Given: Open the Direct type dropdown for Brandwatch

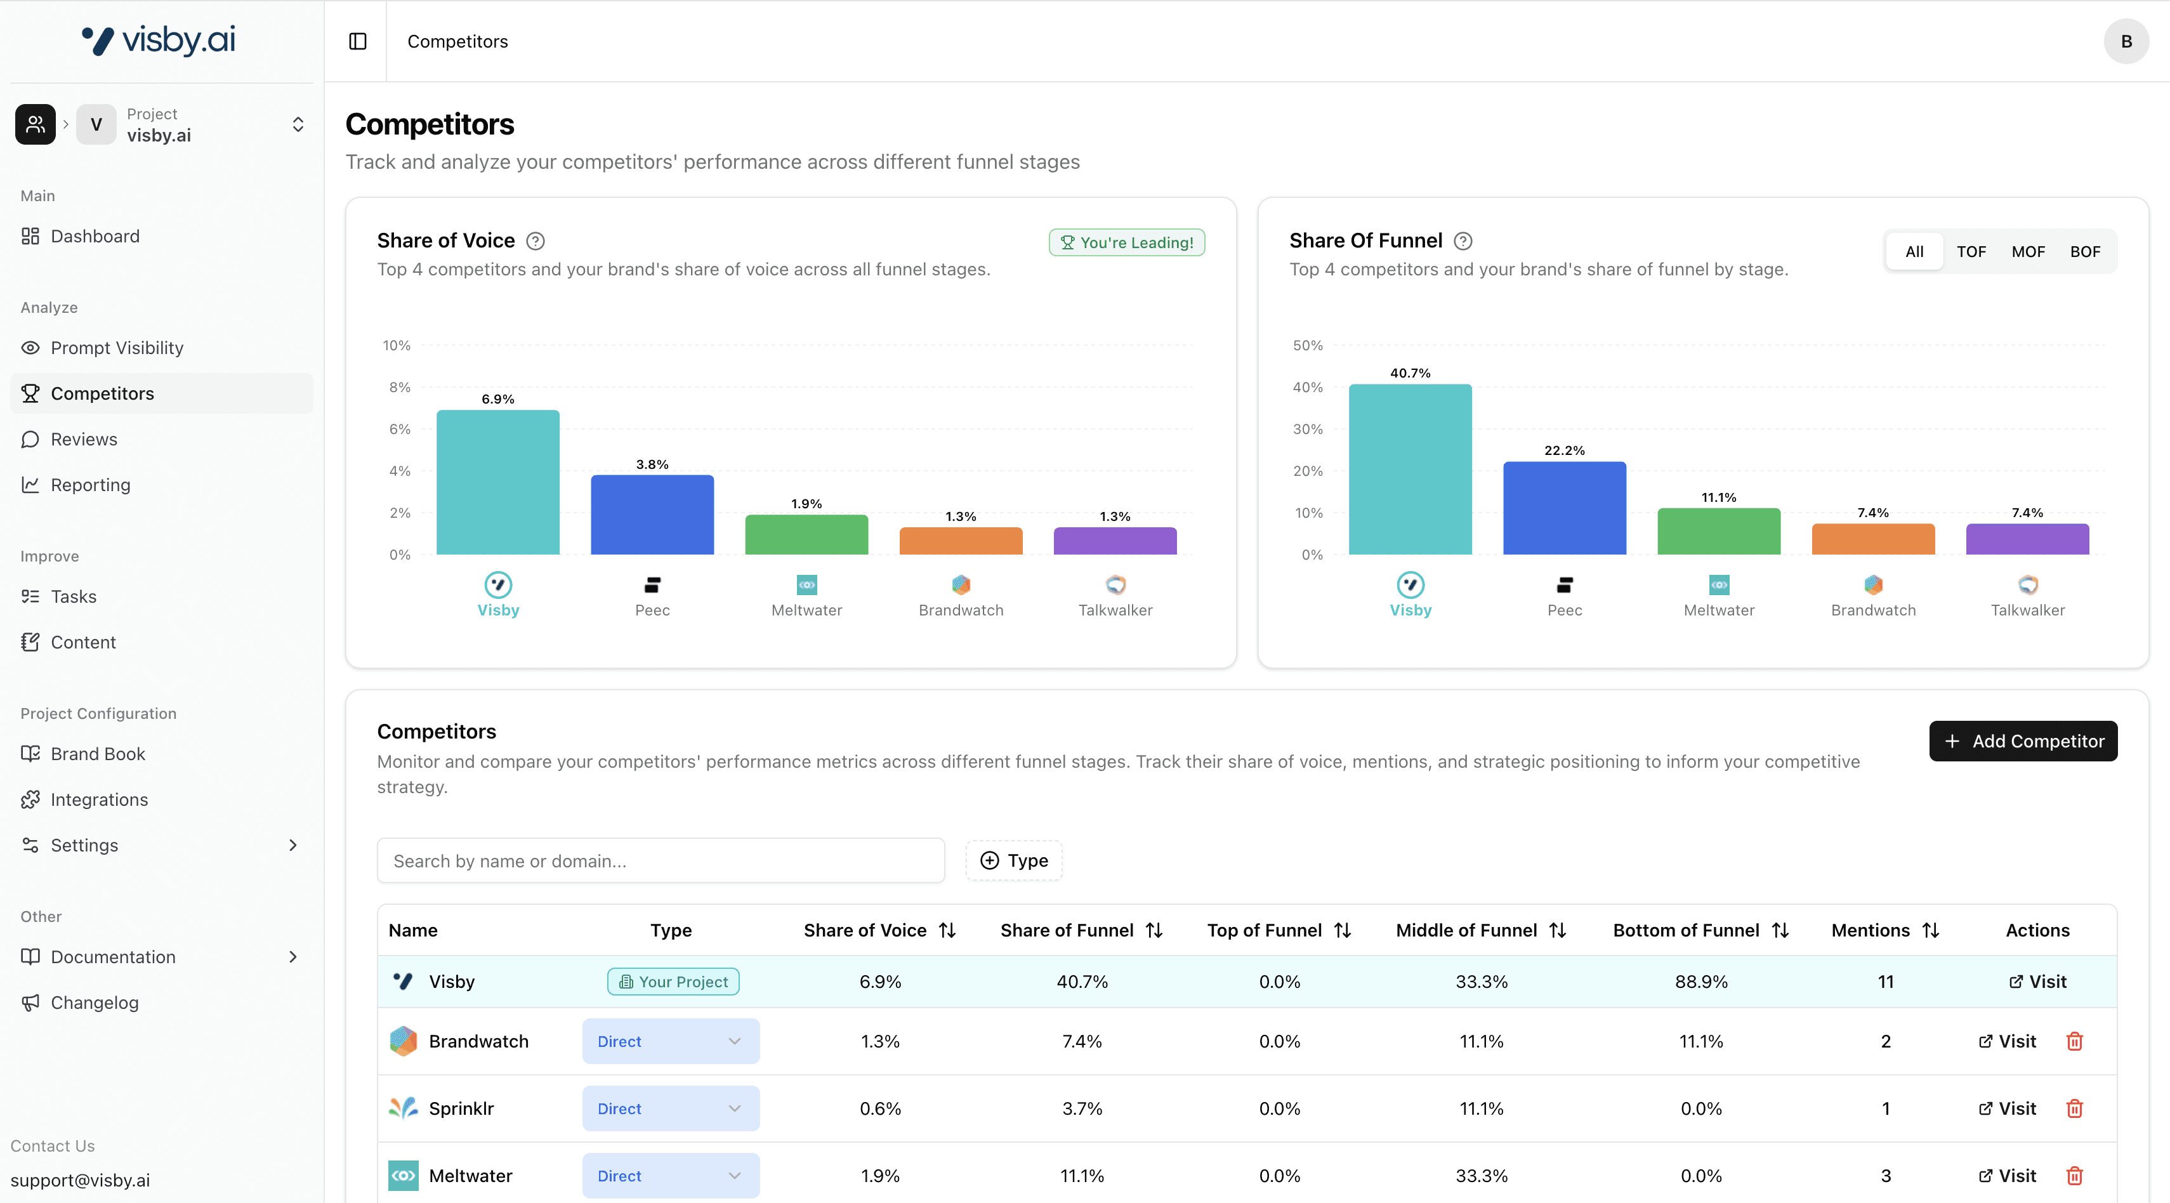Looking at the screenshot, I should (669, 1041).
